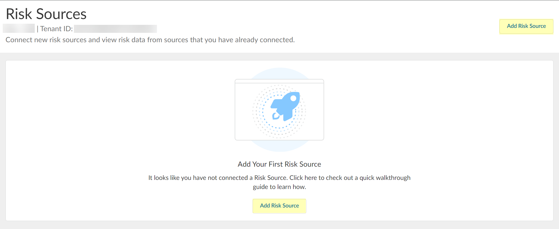Click 'It looks like you have not connected' text
The width and height of the screenshot is (559, 229).
point(199,178)
